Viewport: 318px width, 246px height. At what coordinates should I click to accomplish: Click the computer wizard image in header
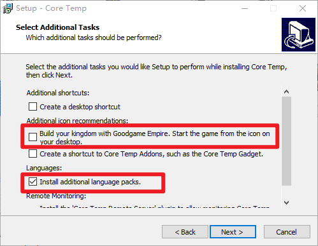click(298, 34)
